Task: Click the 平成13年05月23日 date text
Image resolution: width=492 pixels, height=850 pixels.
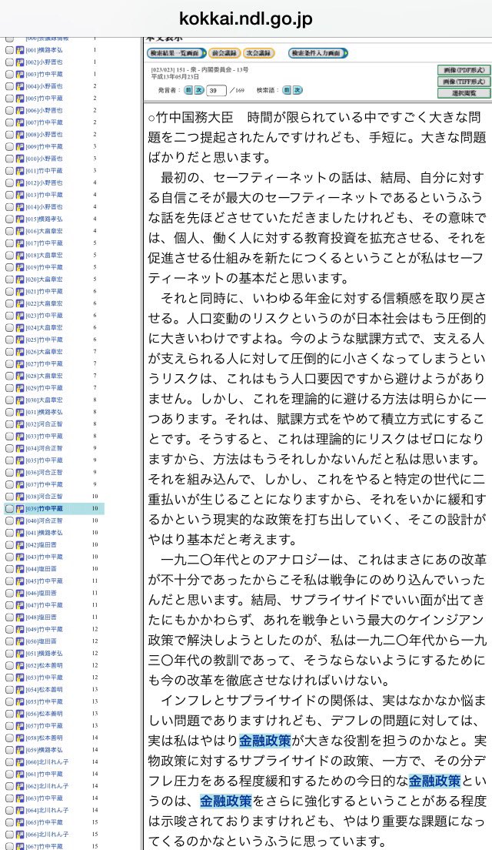Action: pyautogui.click(x=176, y=76)
